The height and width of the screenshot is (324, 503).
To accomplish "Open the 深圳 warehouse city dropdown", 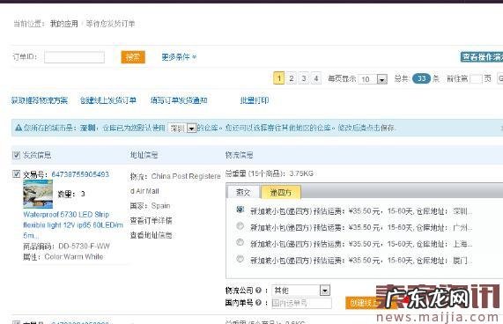I will click(182, 129).
